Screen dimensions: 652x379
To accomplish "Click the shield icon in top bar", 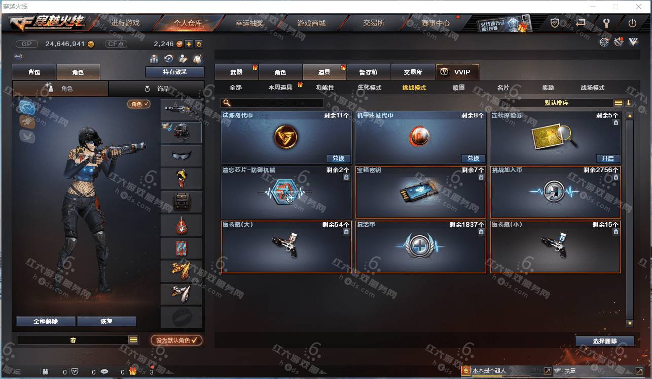I will click(555, 23).
